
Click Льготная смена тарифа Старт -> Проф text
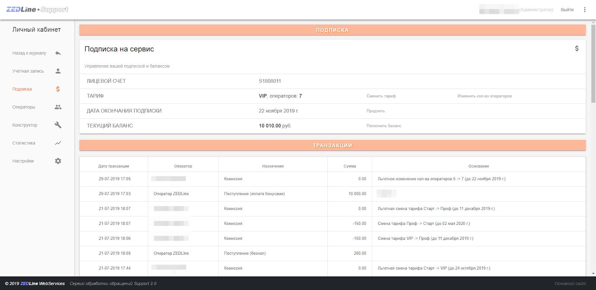(436, 208)
